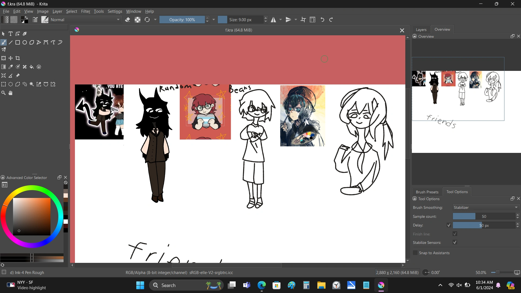Enable Snap to Assistants

click(415, 253)
